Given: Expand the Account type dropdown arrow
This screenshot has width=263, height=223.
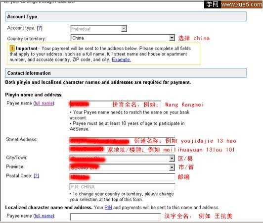Looking at the screenshot, I should (x=124, y=29).
